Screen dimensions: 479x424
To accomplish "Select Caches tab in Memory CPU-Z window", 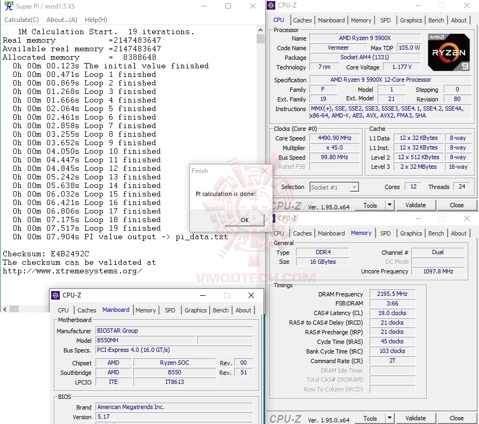I will 302,233.
